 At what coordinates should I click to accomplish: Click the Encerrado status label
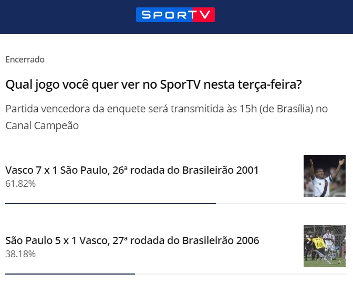point(25,59)
